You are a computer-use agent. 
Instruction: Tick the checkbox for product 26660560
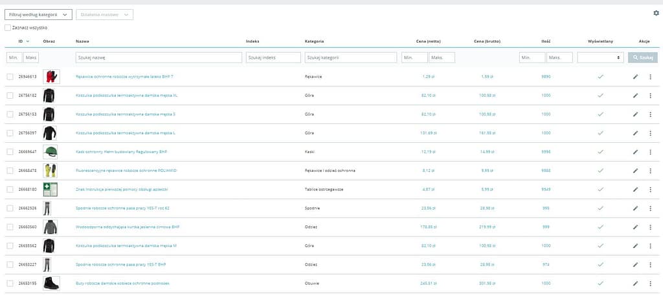click(x=10, y=227)
